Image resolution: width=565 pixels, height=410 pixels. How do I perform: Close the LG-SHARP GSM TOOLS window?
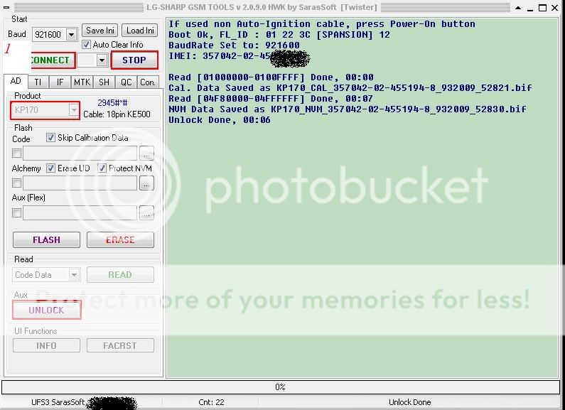(x=555, y=8)
